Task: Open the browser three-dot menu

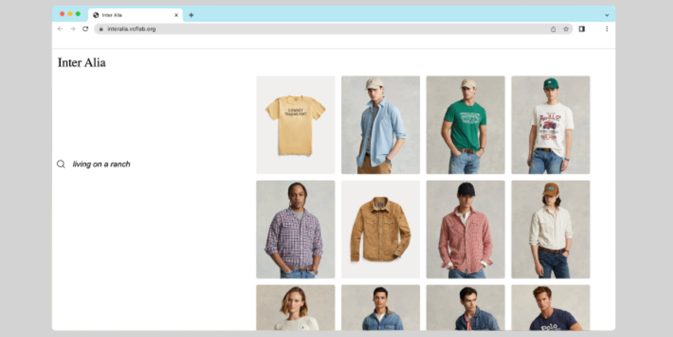Action: click(x=607, y=29)
